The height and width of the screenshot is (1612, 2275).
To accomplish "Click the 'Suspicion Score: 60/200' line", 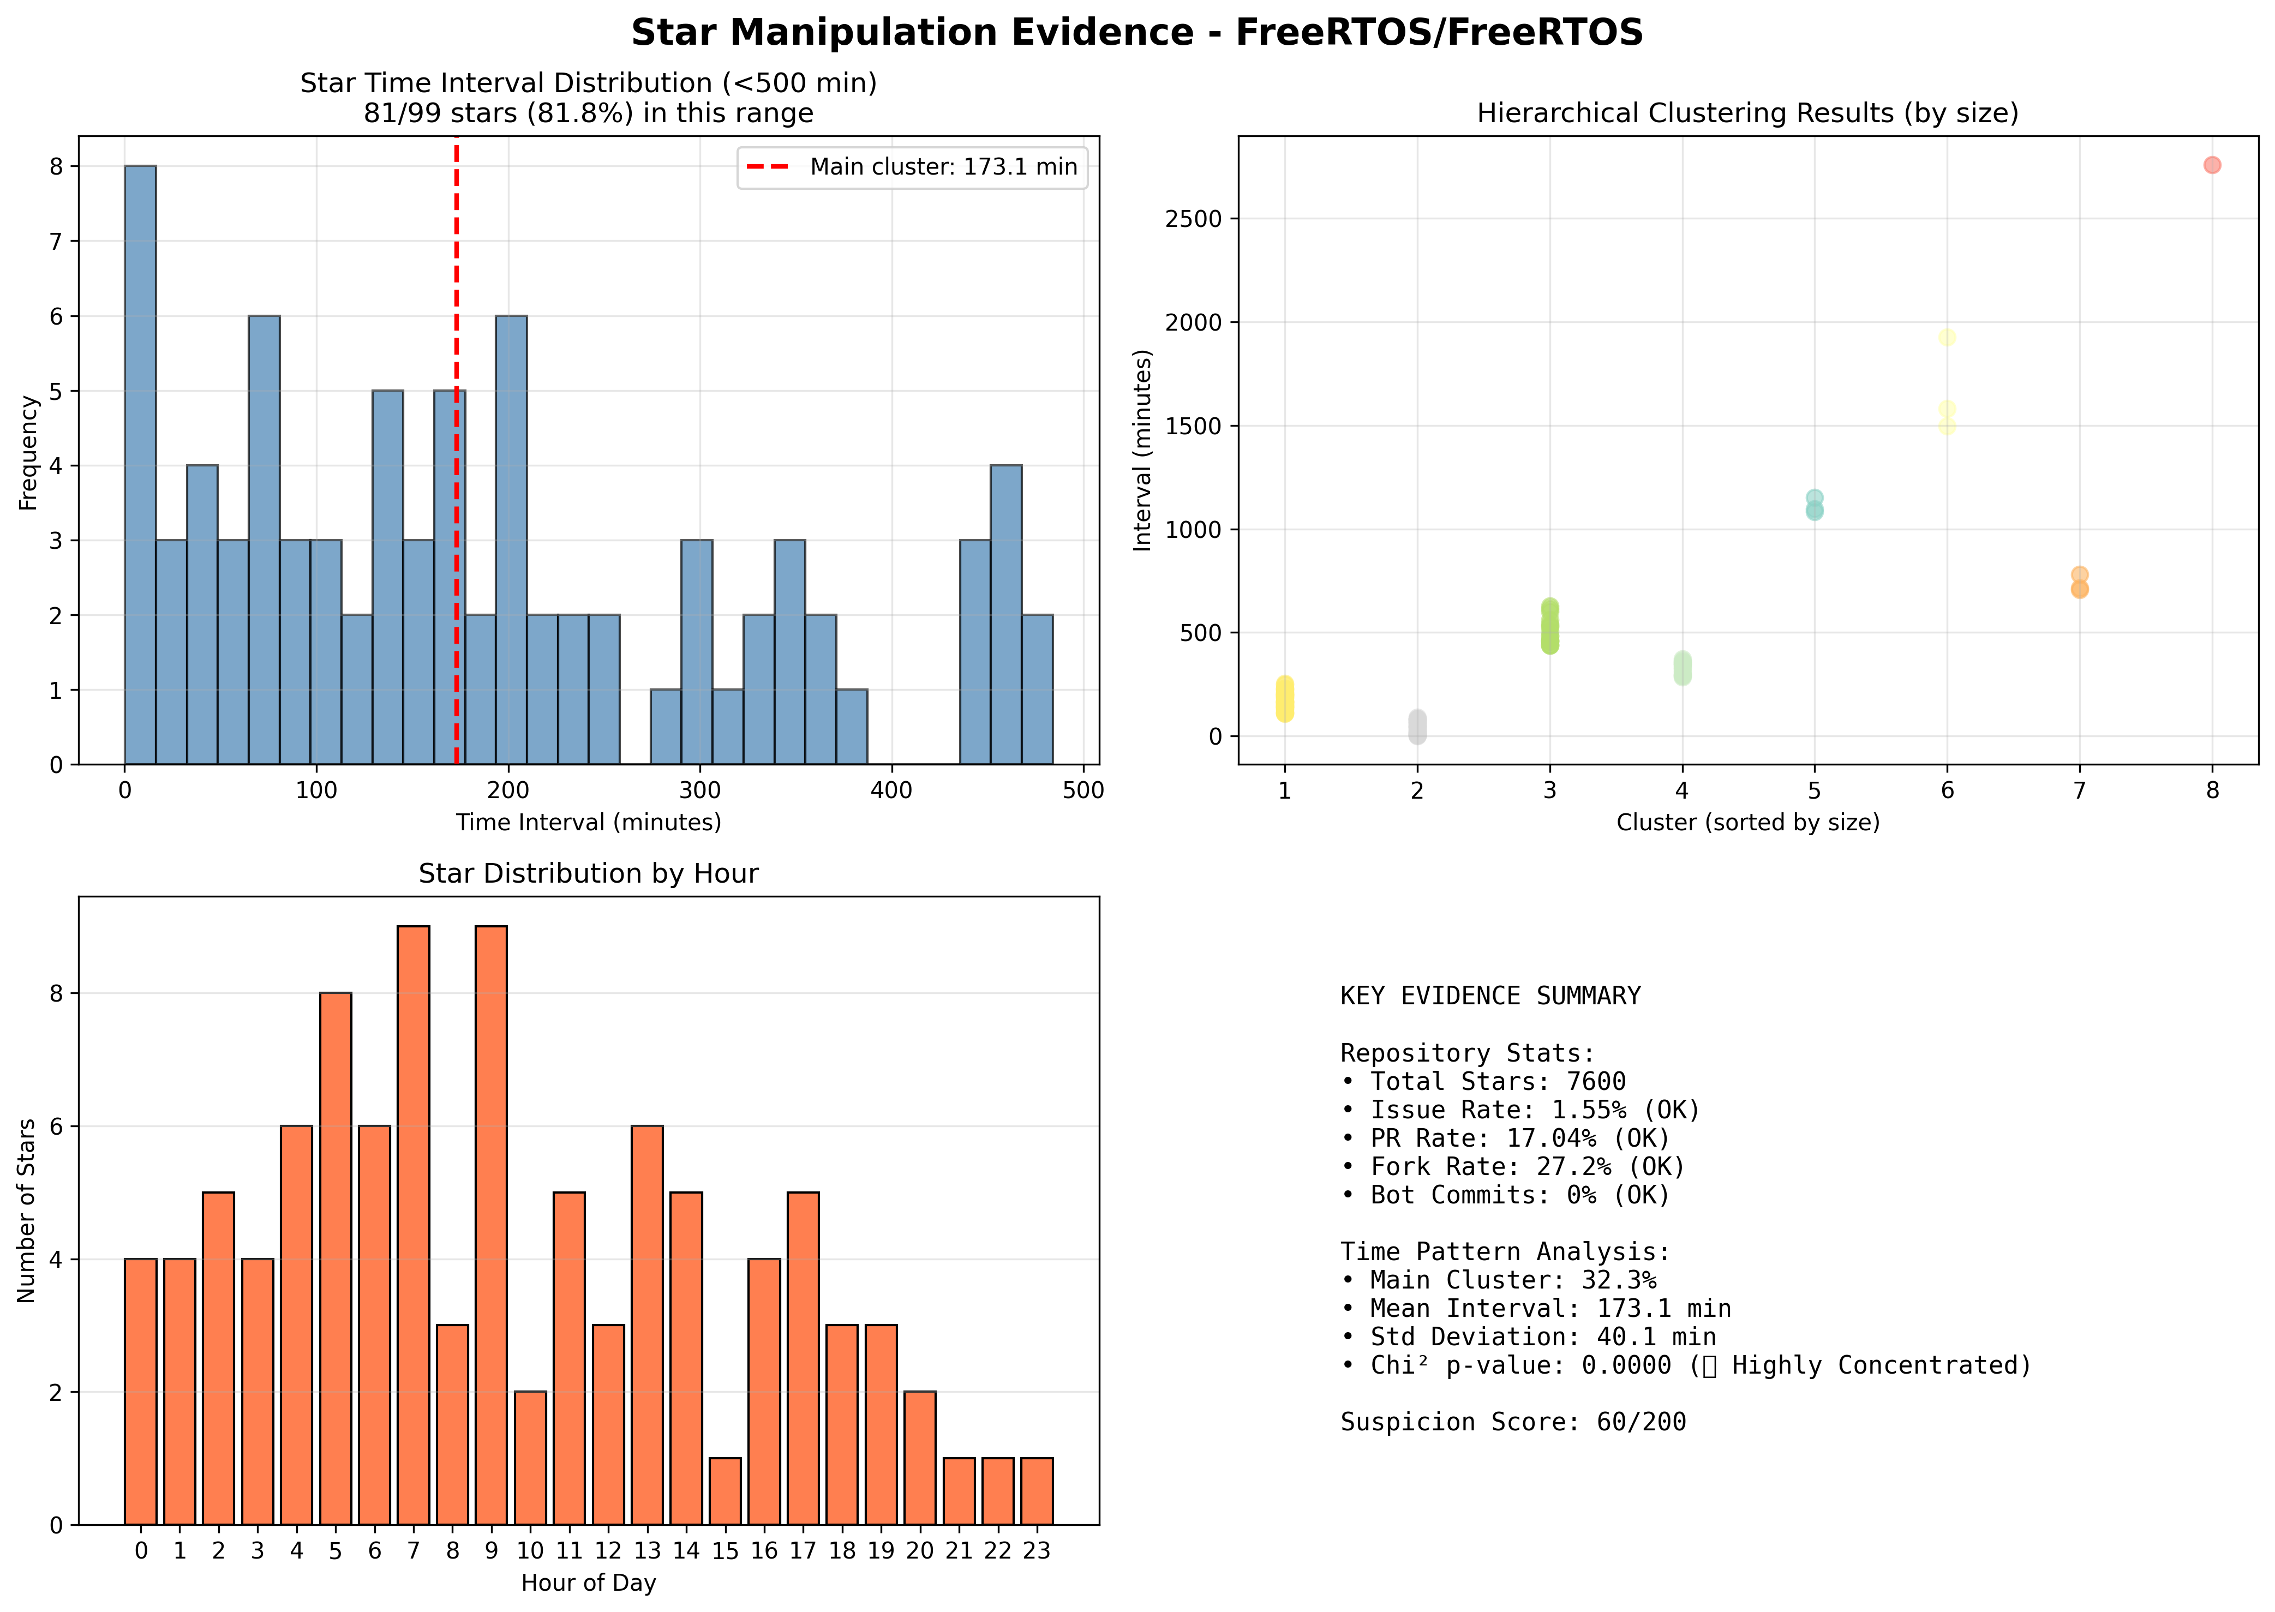I will pyautogui.click(x=1513, y=1422).
